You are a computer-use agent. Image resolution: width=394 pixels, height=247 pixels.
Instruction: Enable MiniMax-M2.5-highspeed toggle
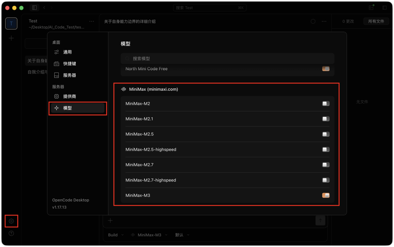326,149
